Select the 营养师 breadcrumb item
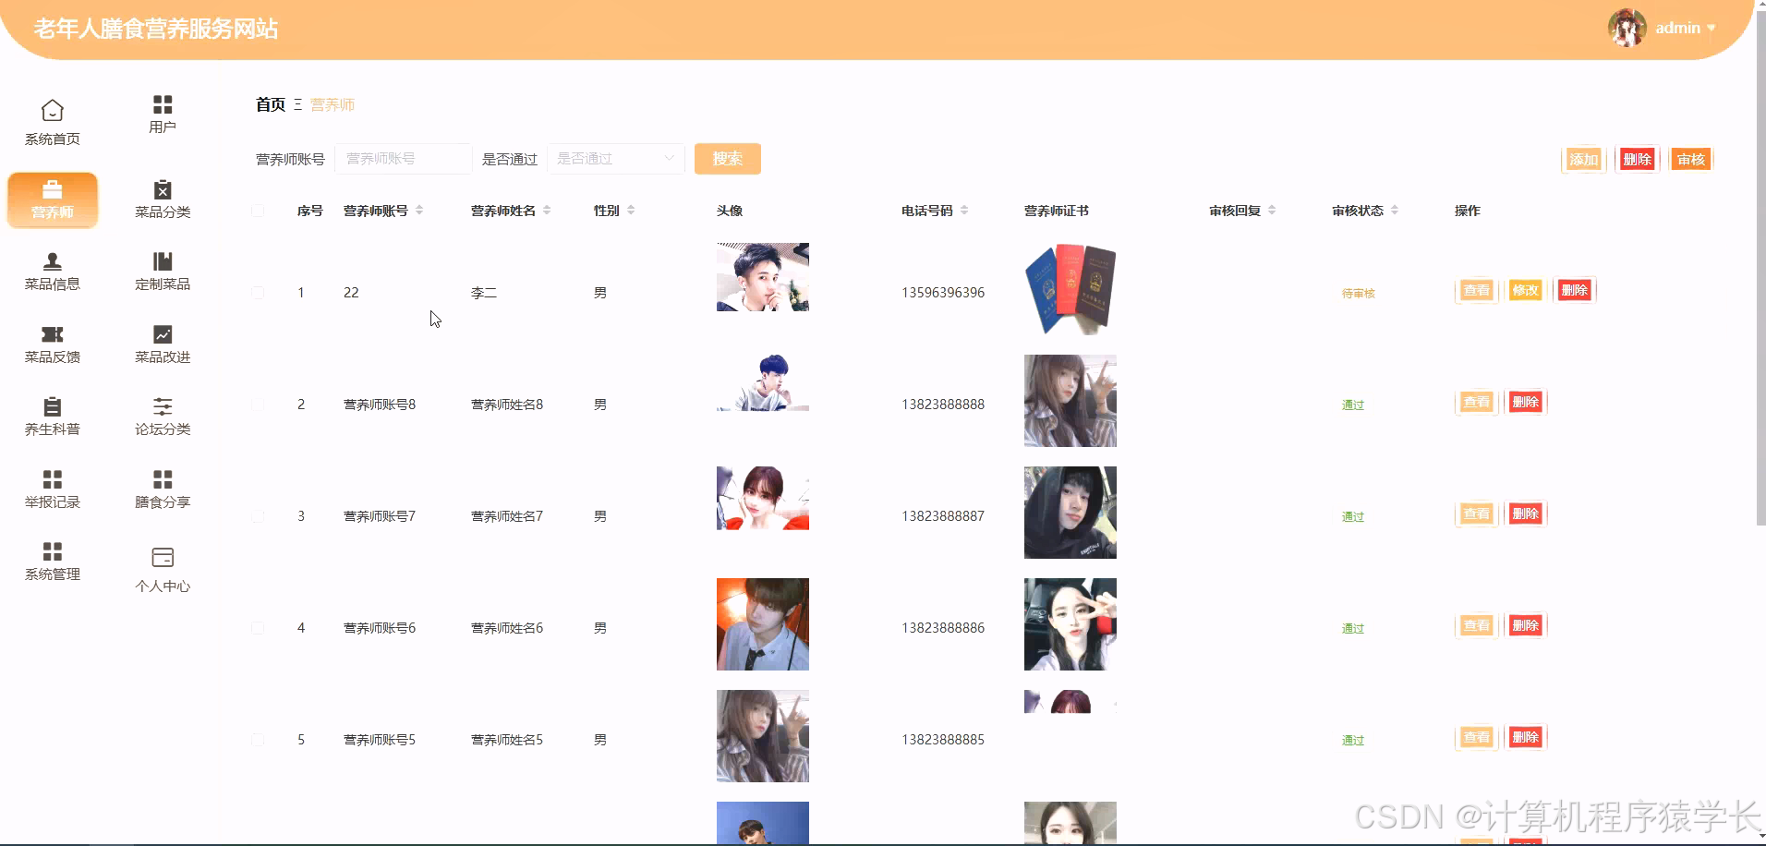Image resolution: width=1766 pixels, height=846 pixels. coord(332,104)
